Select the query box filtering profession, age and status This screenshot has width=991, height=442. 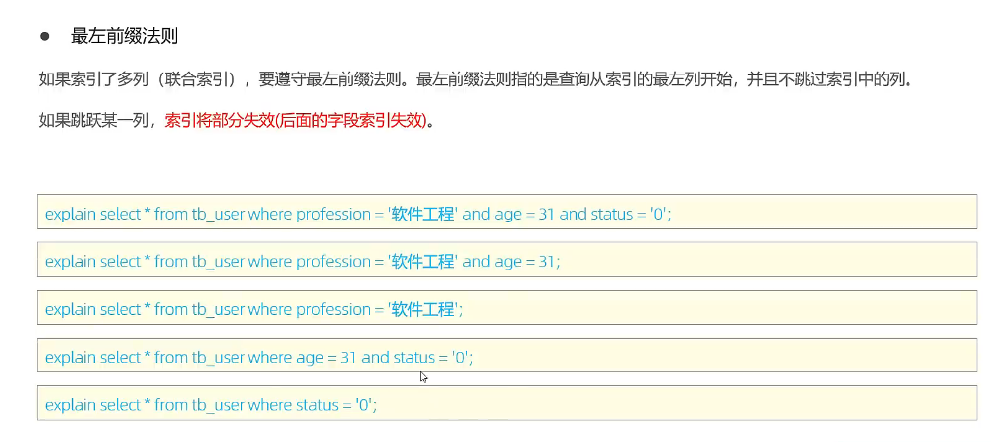coord(507,214)
